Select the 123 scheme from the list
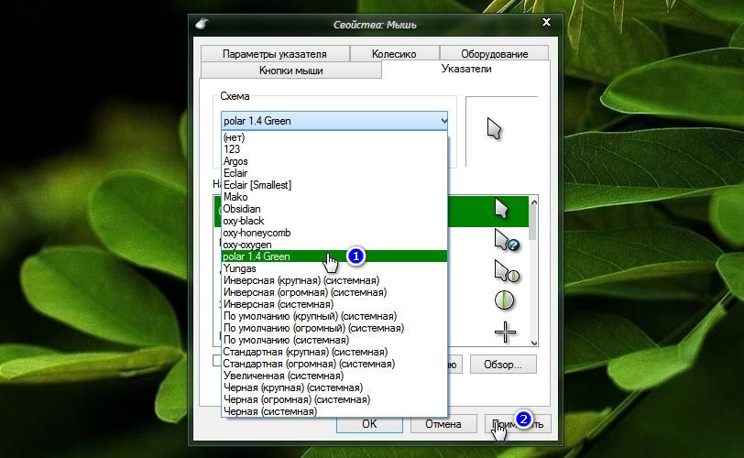The image size is (744, 458). click(x=334, y=149)
